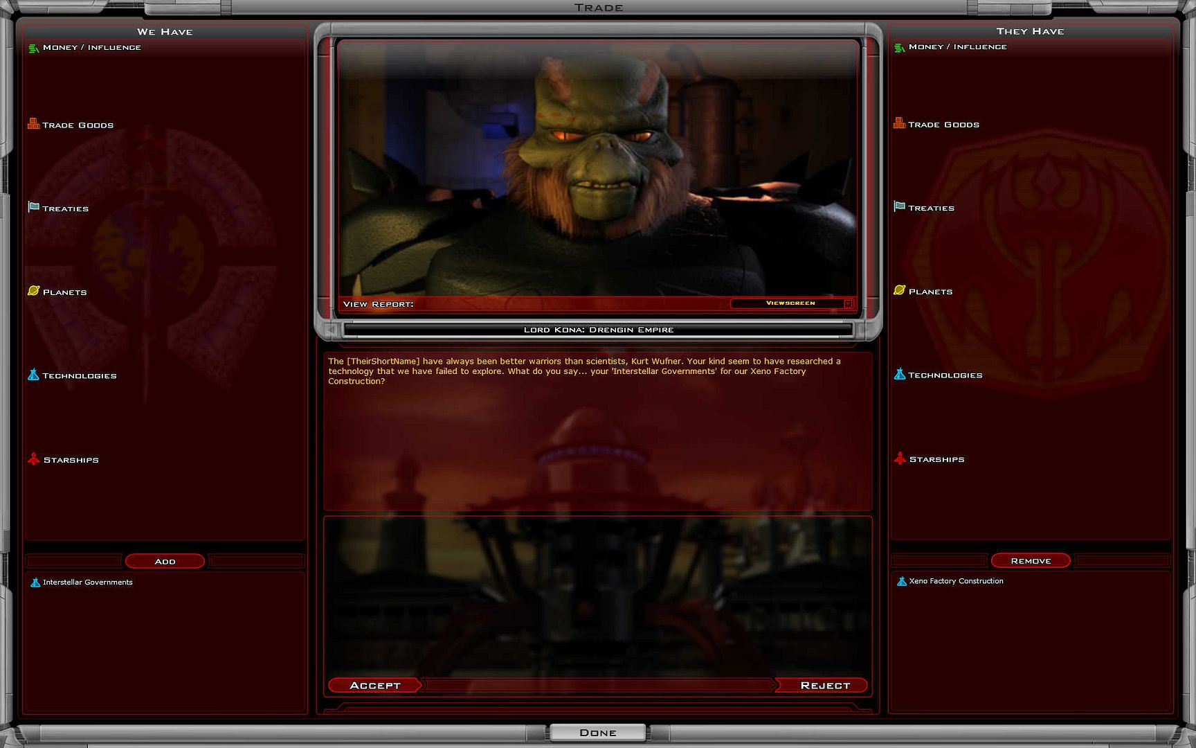Click the Treaties flag icon under We Have
1196x748 pixels.
tap(33, 207)
